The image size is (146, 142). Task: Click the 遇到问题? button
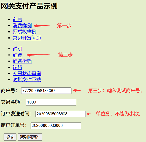[x=30, y=137]
